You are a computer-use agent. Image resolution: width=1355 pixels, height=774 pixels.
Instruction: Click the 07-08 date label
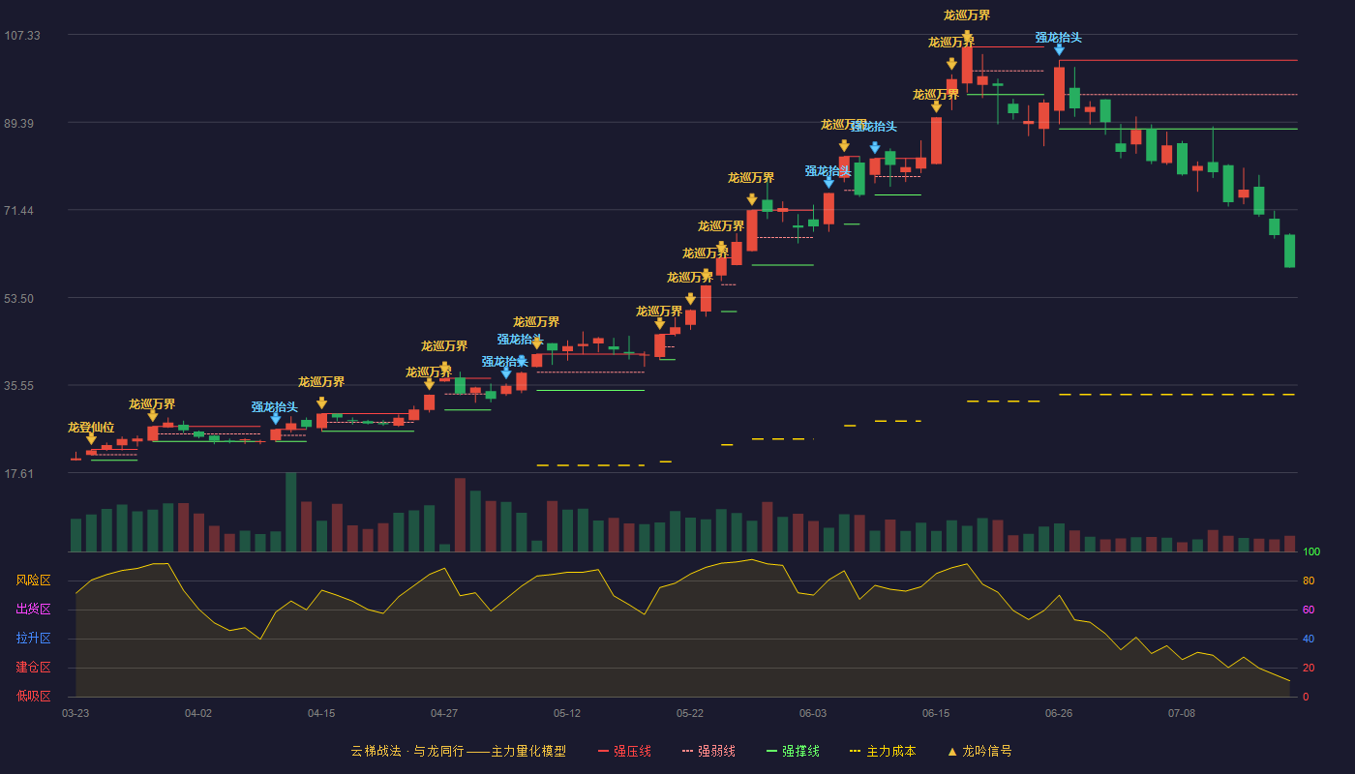(1182, 713)
